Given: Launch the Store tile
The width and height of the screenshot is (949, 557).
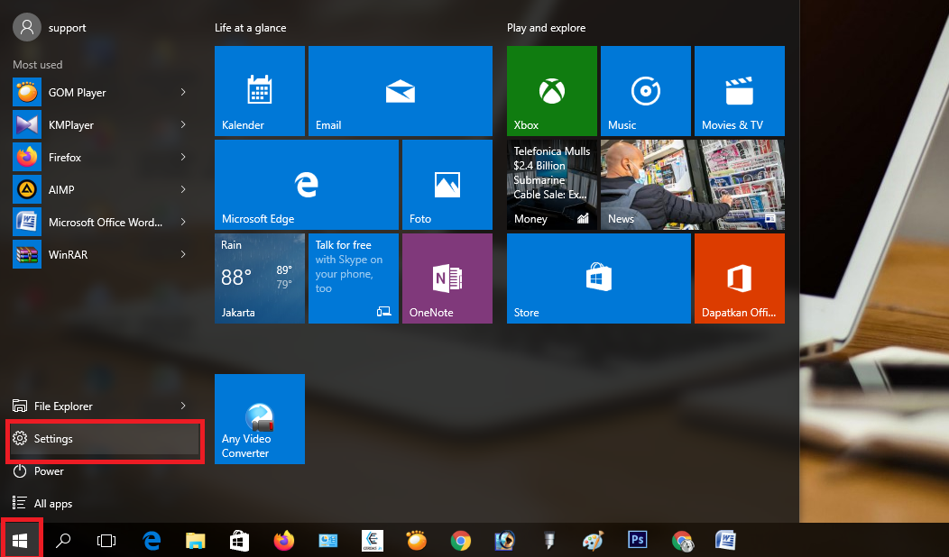Looking at the screenshot, I should pyautogui.click(x=598, y=278).
